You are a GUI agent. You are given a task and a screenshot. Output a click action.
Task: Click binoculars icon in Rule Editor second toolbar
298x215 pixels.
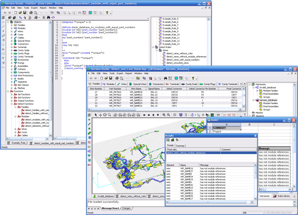(49, 17)
